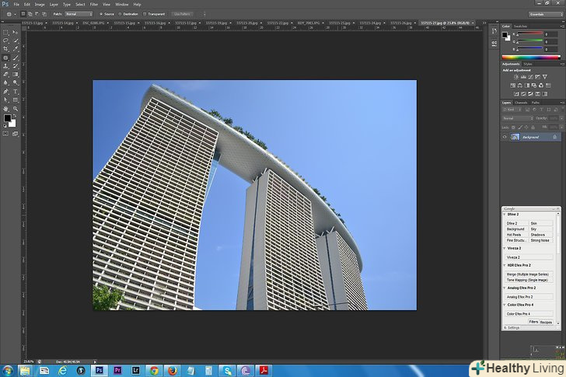This screenshot has height=377, width=566.
Task: Select the Type tool
Action: [x=16, y=92]
